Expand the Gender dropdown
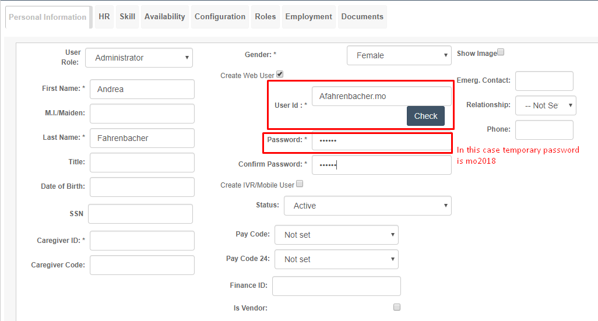 click(x=399, y=55)
